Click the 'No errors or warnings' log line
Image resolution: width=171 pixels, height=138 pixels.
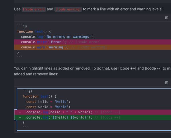click(58, 37)
